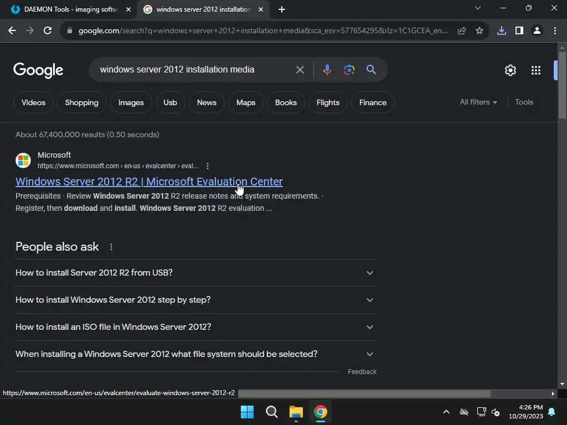Click horizontal scrollbar right arrow
This screenshot has height=425, width=567.
click(x=553, y=393)
